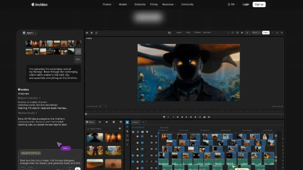
Task: Open the Product menu
Action: click(x=108, y=4)
